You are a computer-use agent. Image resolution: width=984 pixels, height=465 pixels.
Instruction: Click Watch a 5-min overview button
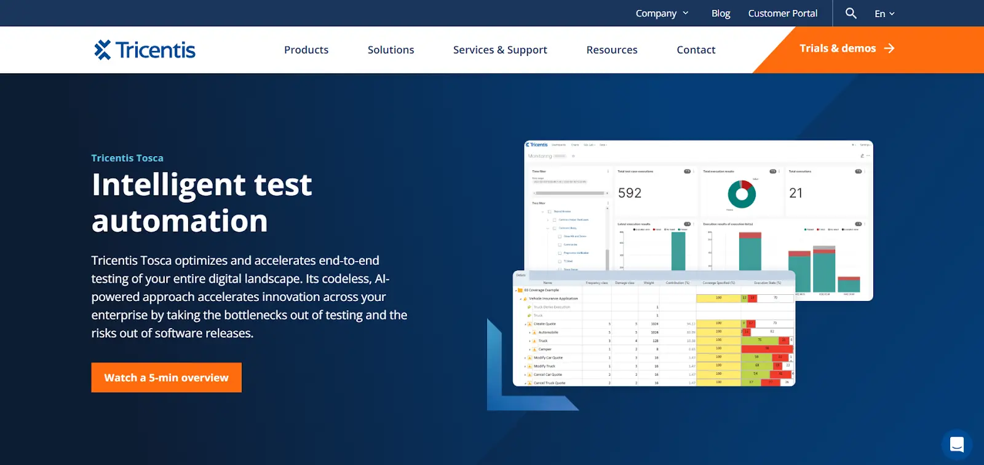167,377
